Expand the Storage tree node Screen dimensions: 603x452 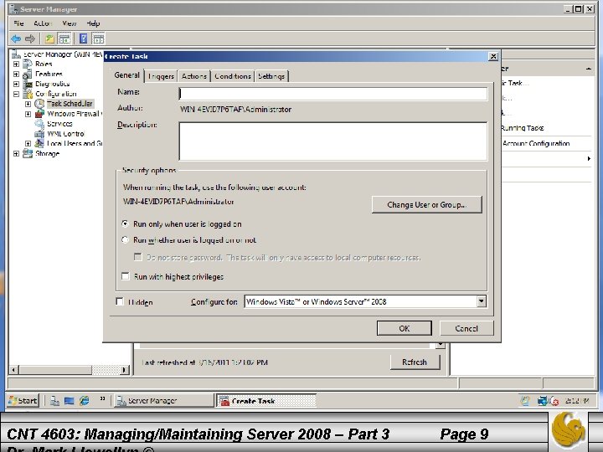tap(16, 153)
